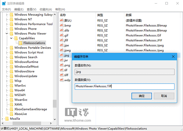Select the .bmp string value icon
The width and height of the screenshot is (183, 131).
click(61, 25)
